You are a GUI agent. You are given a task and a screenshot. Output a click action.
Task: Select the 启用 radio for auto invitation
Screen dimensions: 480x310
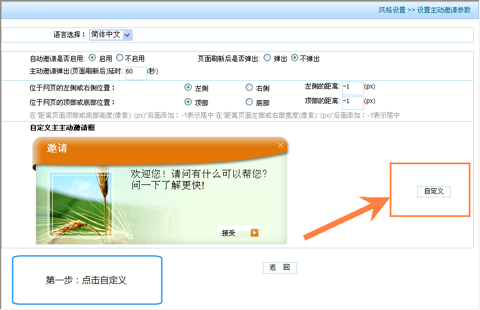[93, 58]
